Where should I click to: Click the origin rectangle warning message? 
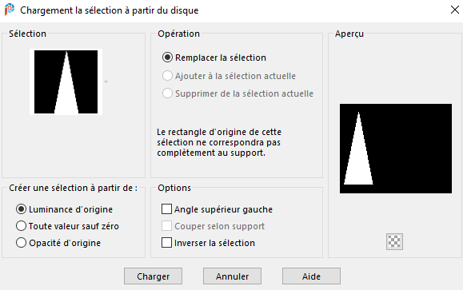tap(219, 142)
